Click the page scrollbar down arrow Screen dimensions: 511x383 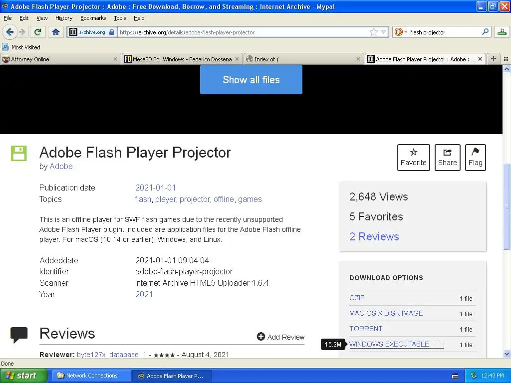click(x=507, y=354)
